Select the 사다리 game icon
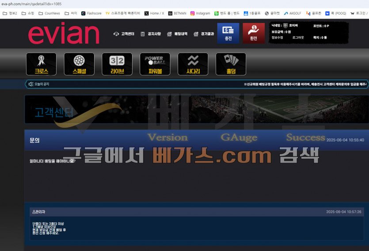Screen dimensions: 369x251 [193, 64]
